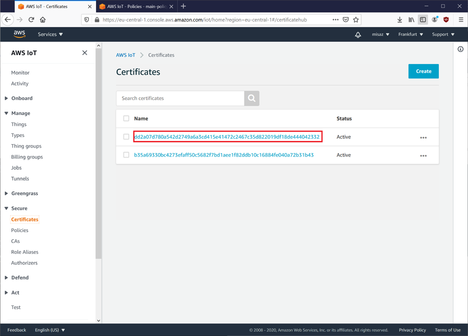
Task: Expand the Greengrass sidebar section
Action: pos(24,193)
